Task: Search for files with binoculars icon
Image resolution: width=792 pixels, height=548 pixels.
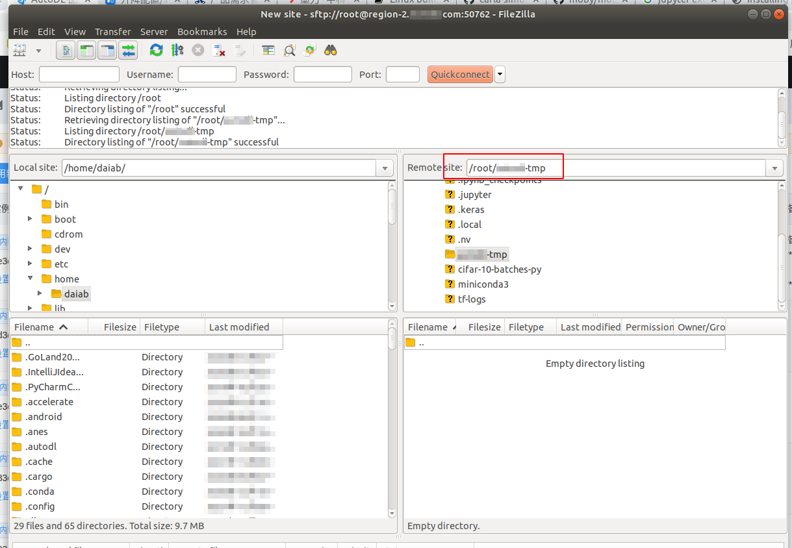Action: pyautogui.click(x=331, y=50)
